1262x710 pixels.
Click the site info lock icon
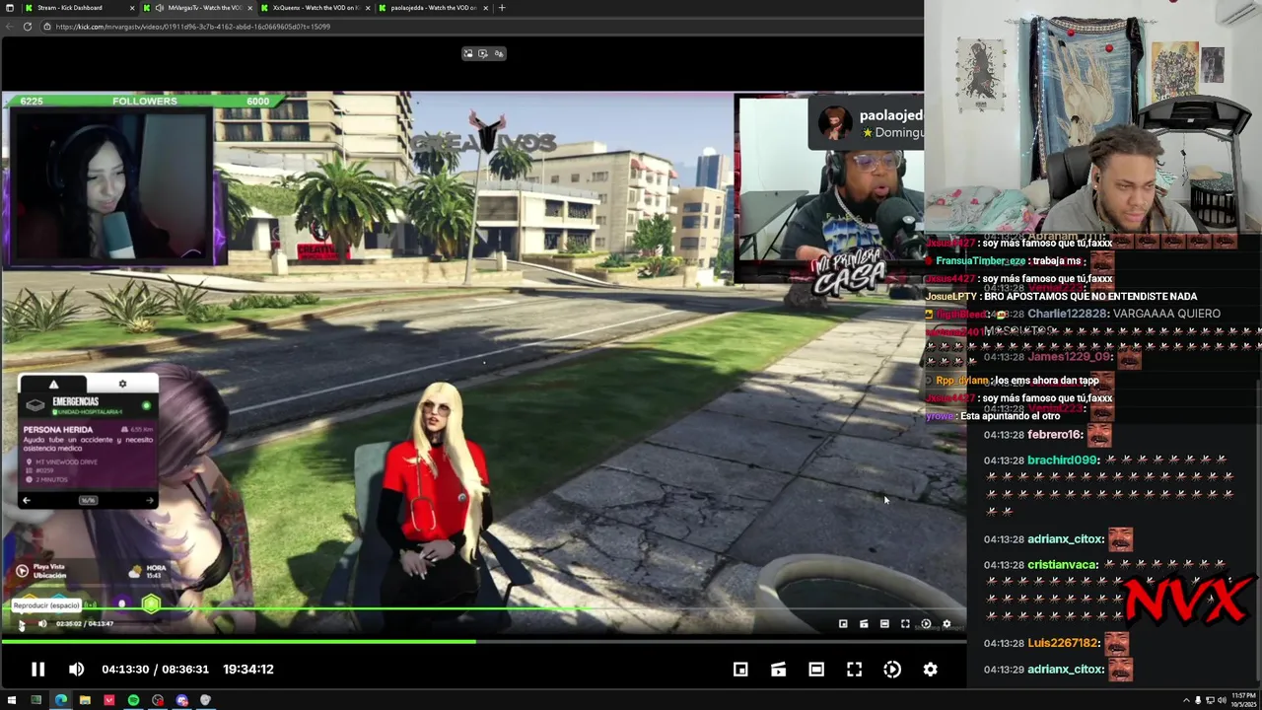47,27
